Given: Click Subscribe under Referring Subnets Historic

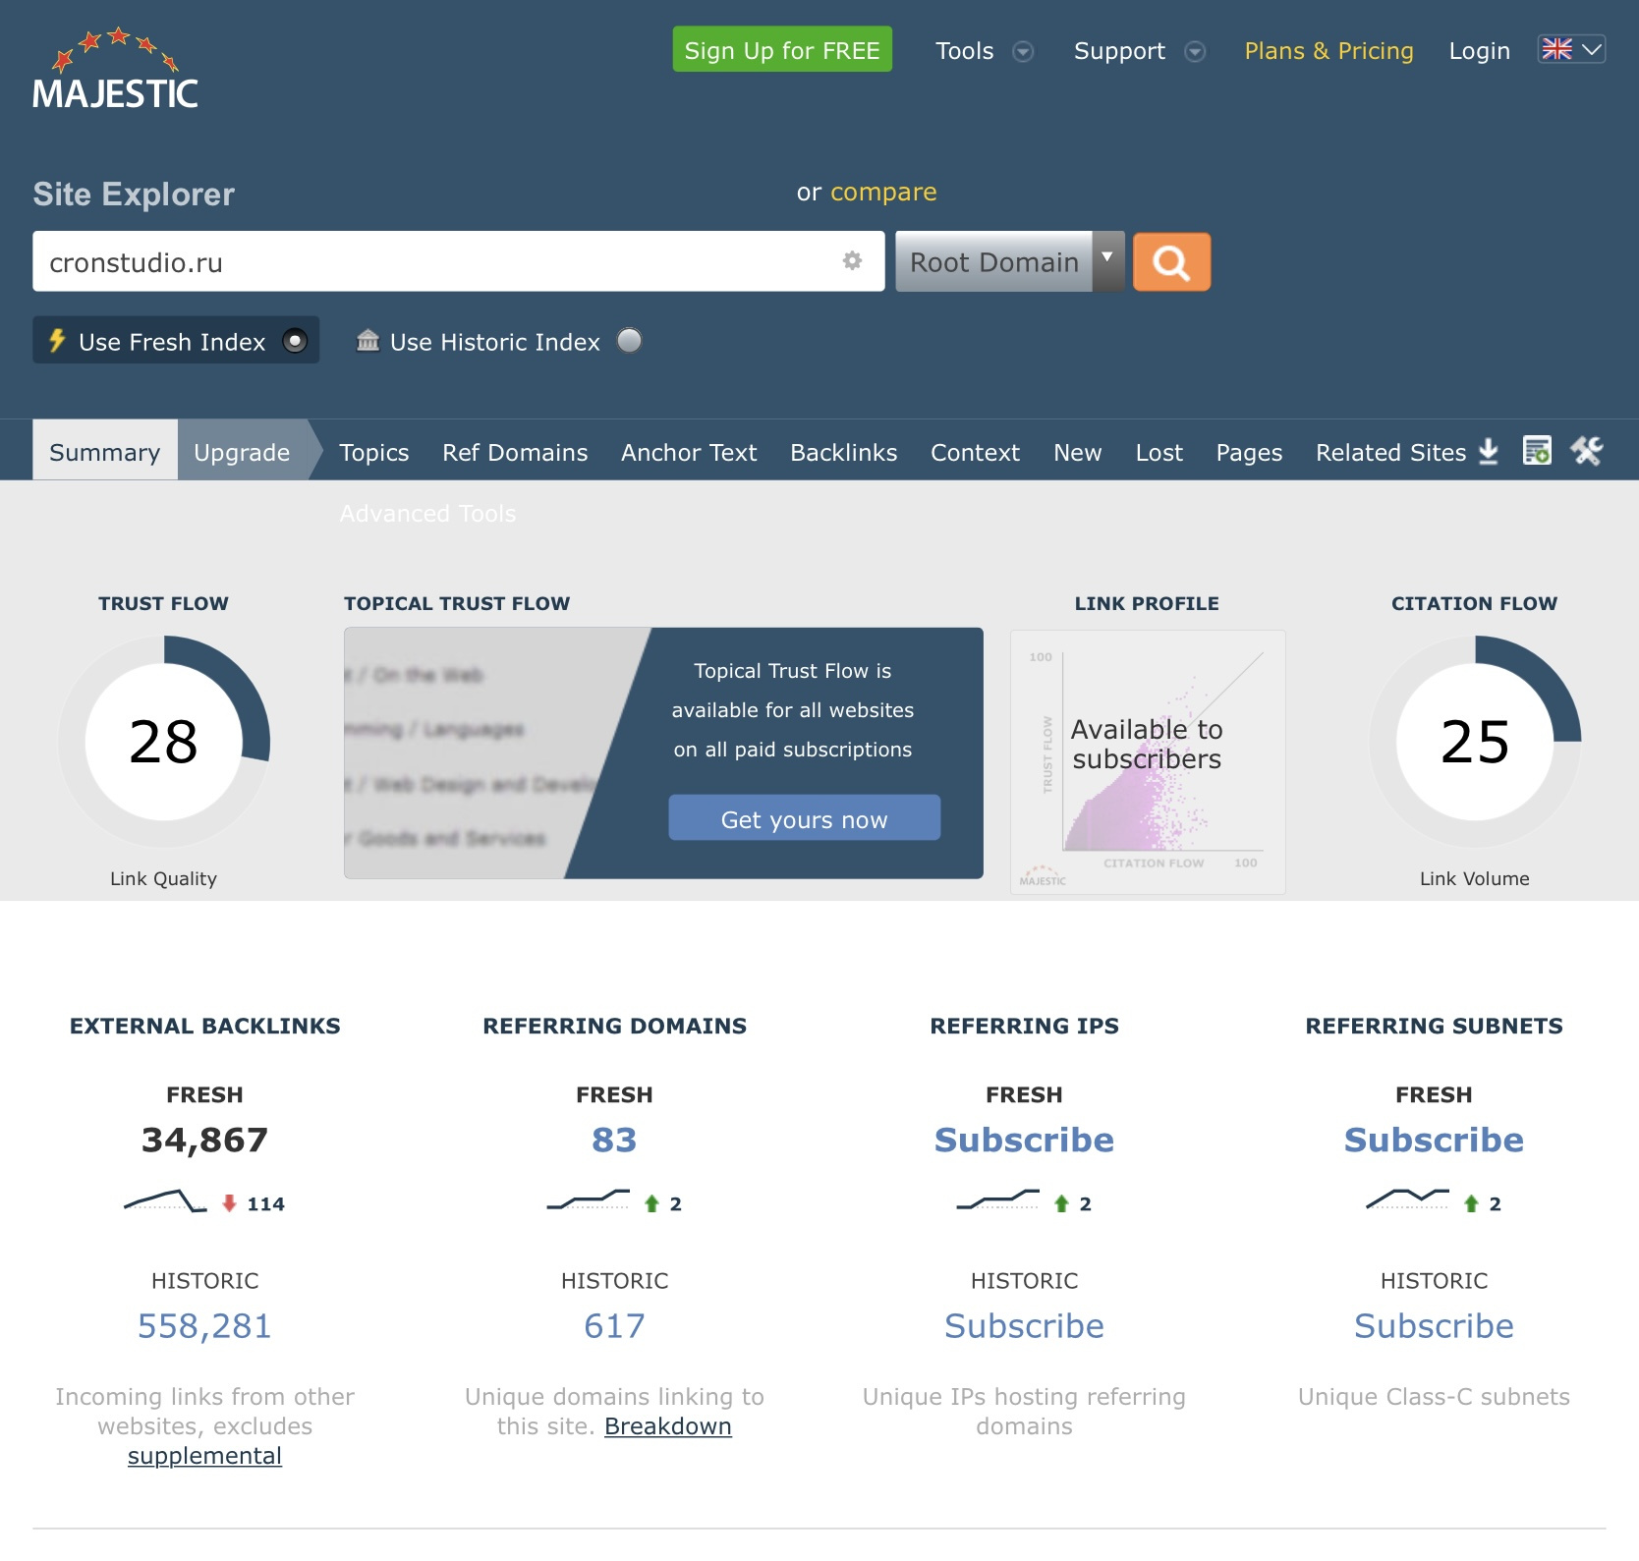Looking at the screenshot, I should click(x=1434, y=1325).
